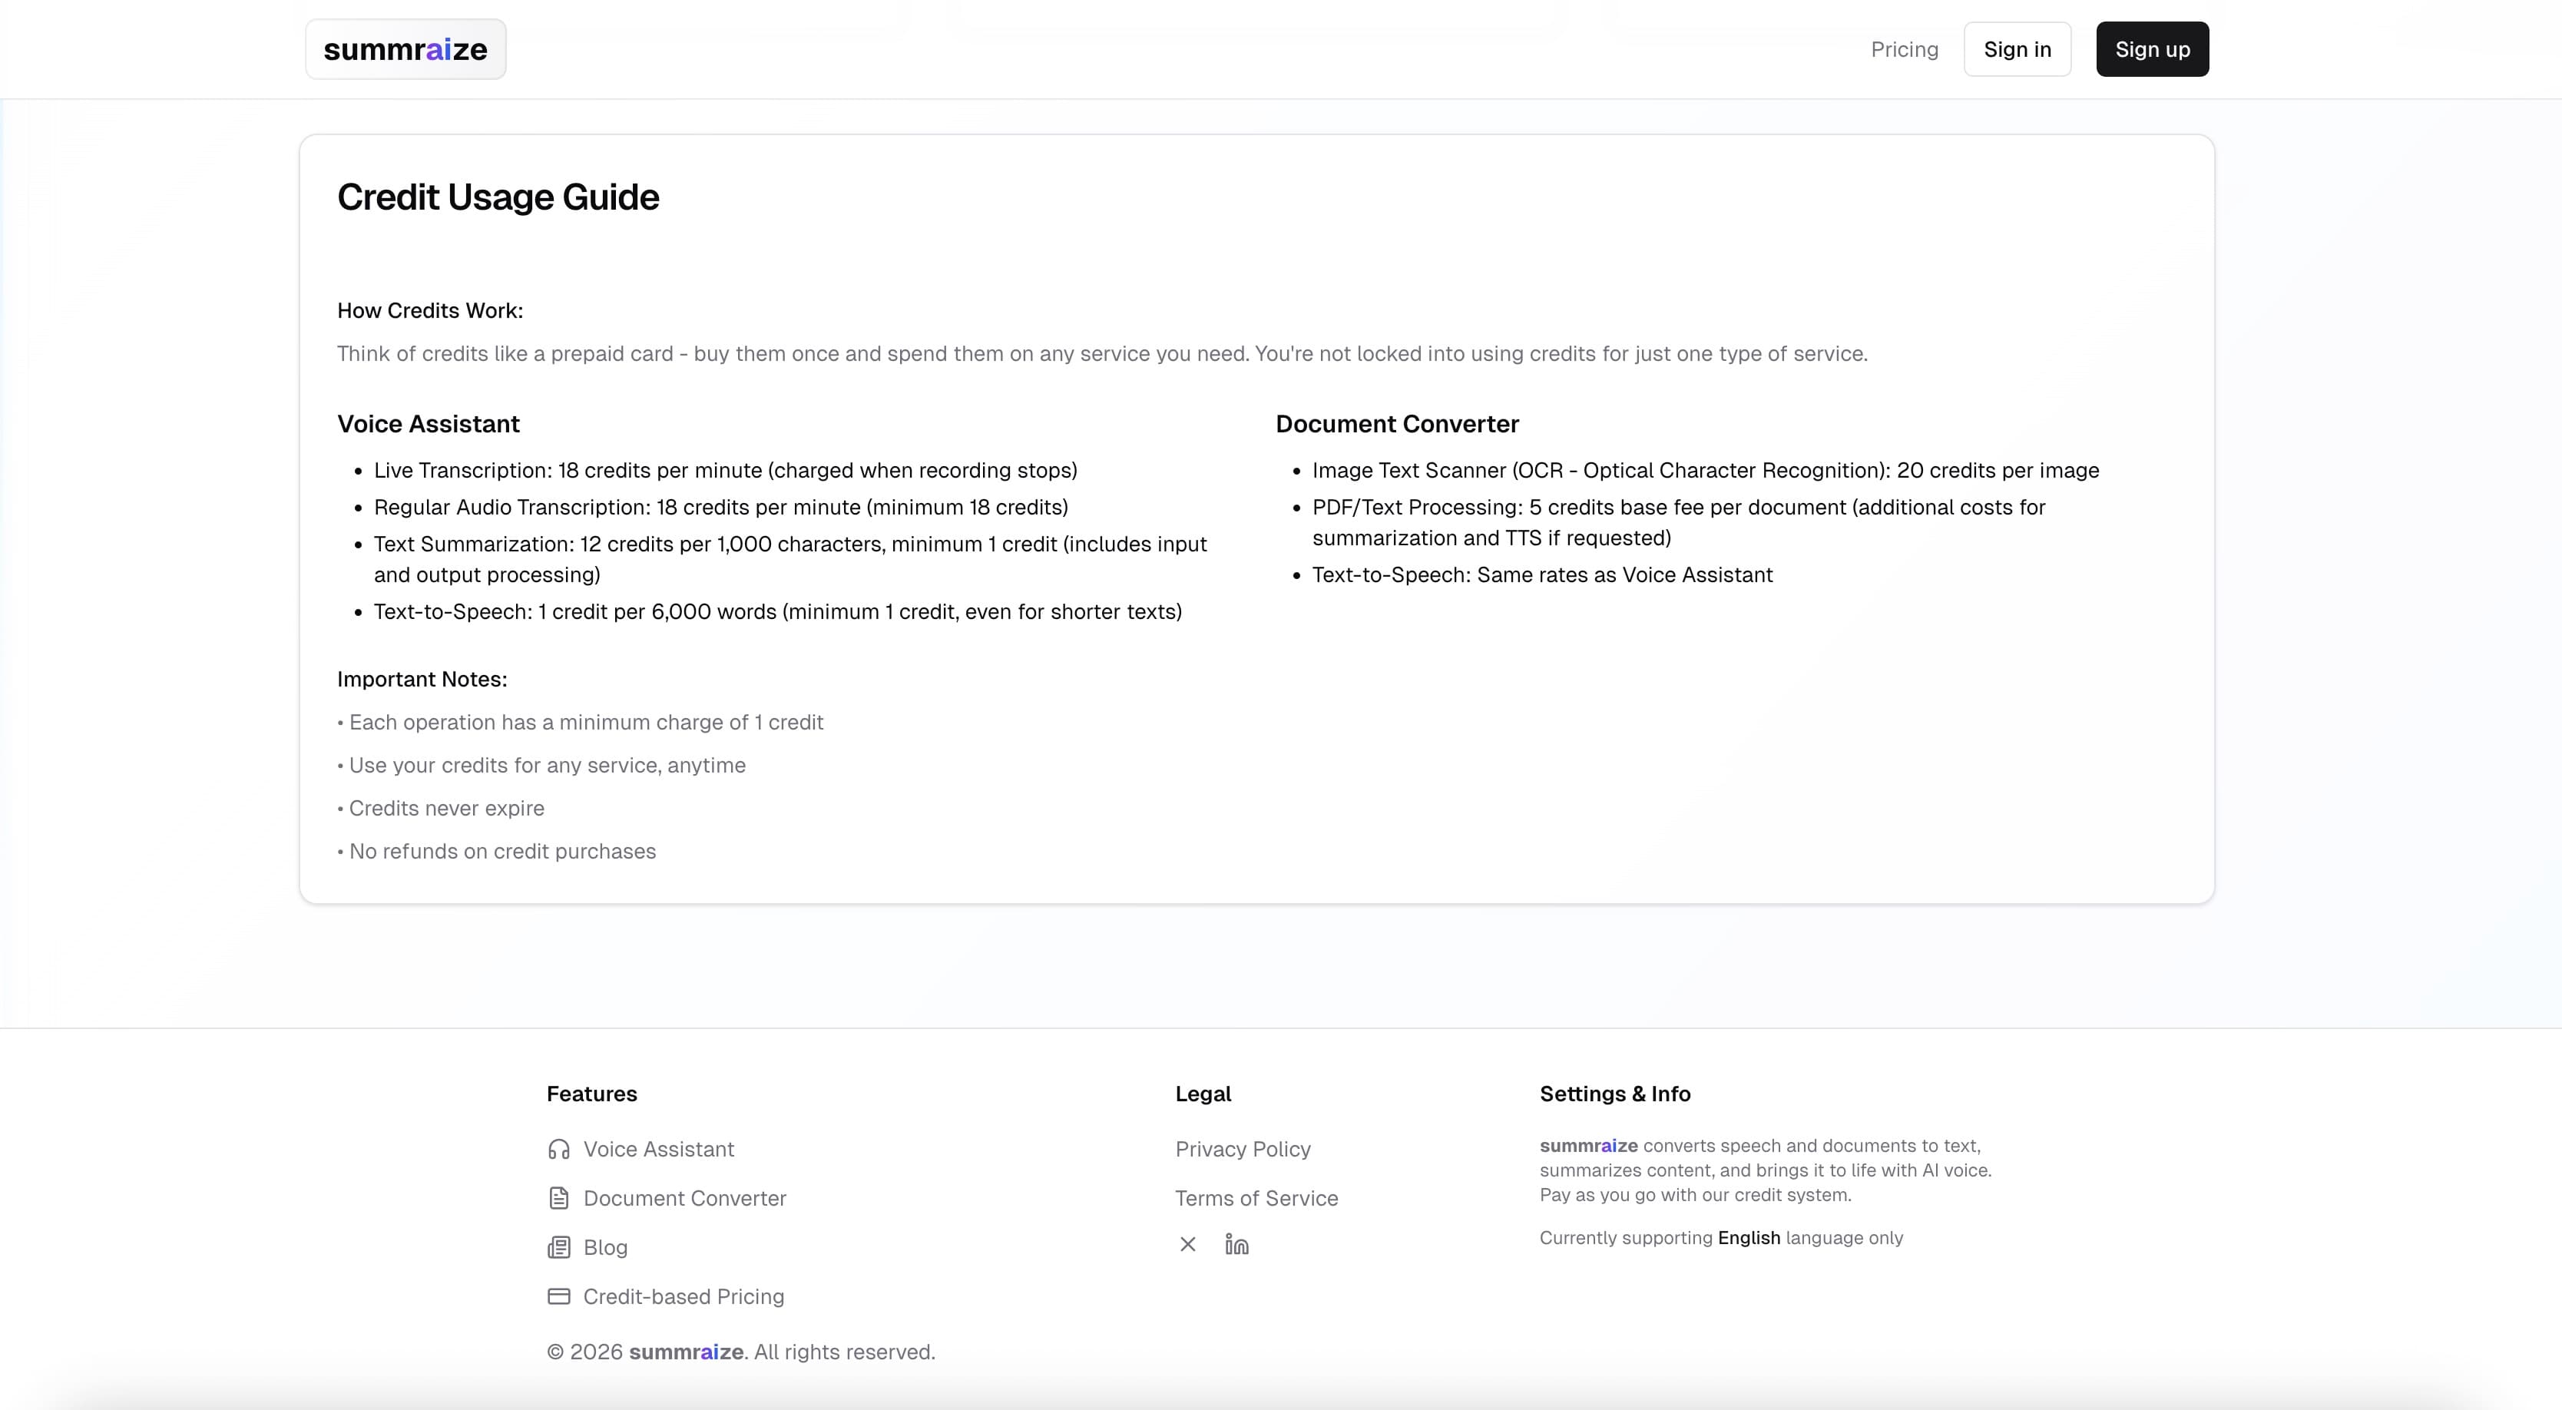This screenshot has height=1410, width=2562.
Task: Switch to the Legal section's Privacy Policy entry
Action: click(x=1242, y=1150)
